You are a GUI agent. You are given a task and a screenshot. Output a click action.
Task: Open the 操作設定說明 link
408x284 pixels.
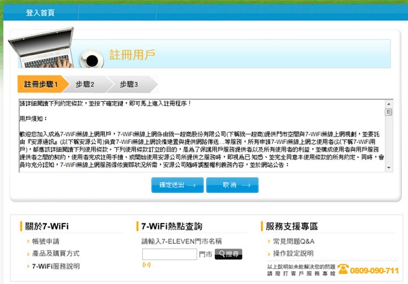point(293,253)
